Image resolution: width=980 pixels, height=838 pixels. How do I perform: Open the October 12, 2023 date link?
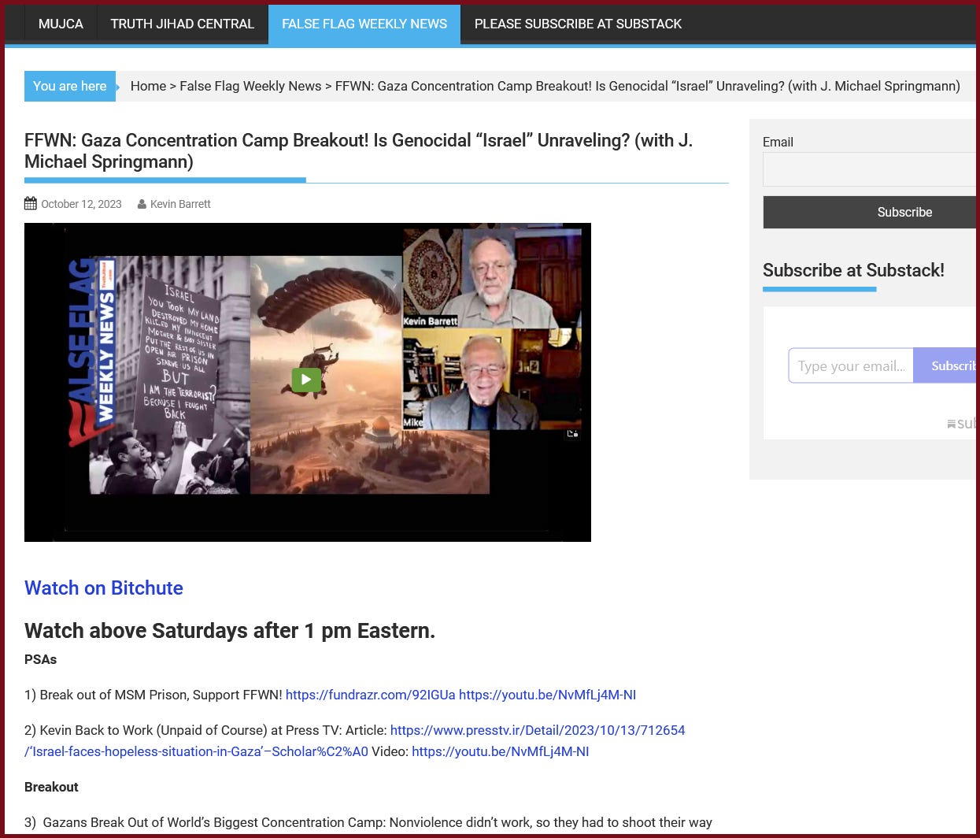pyautogui.click(x=81, y=204)
